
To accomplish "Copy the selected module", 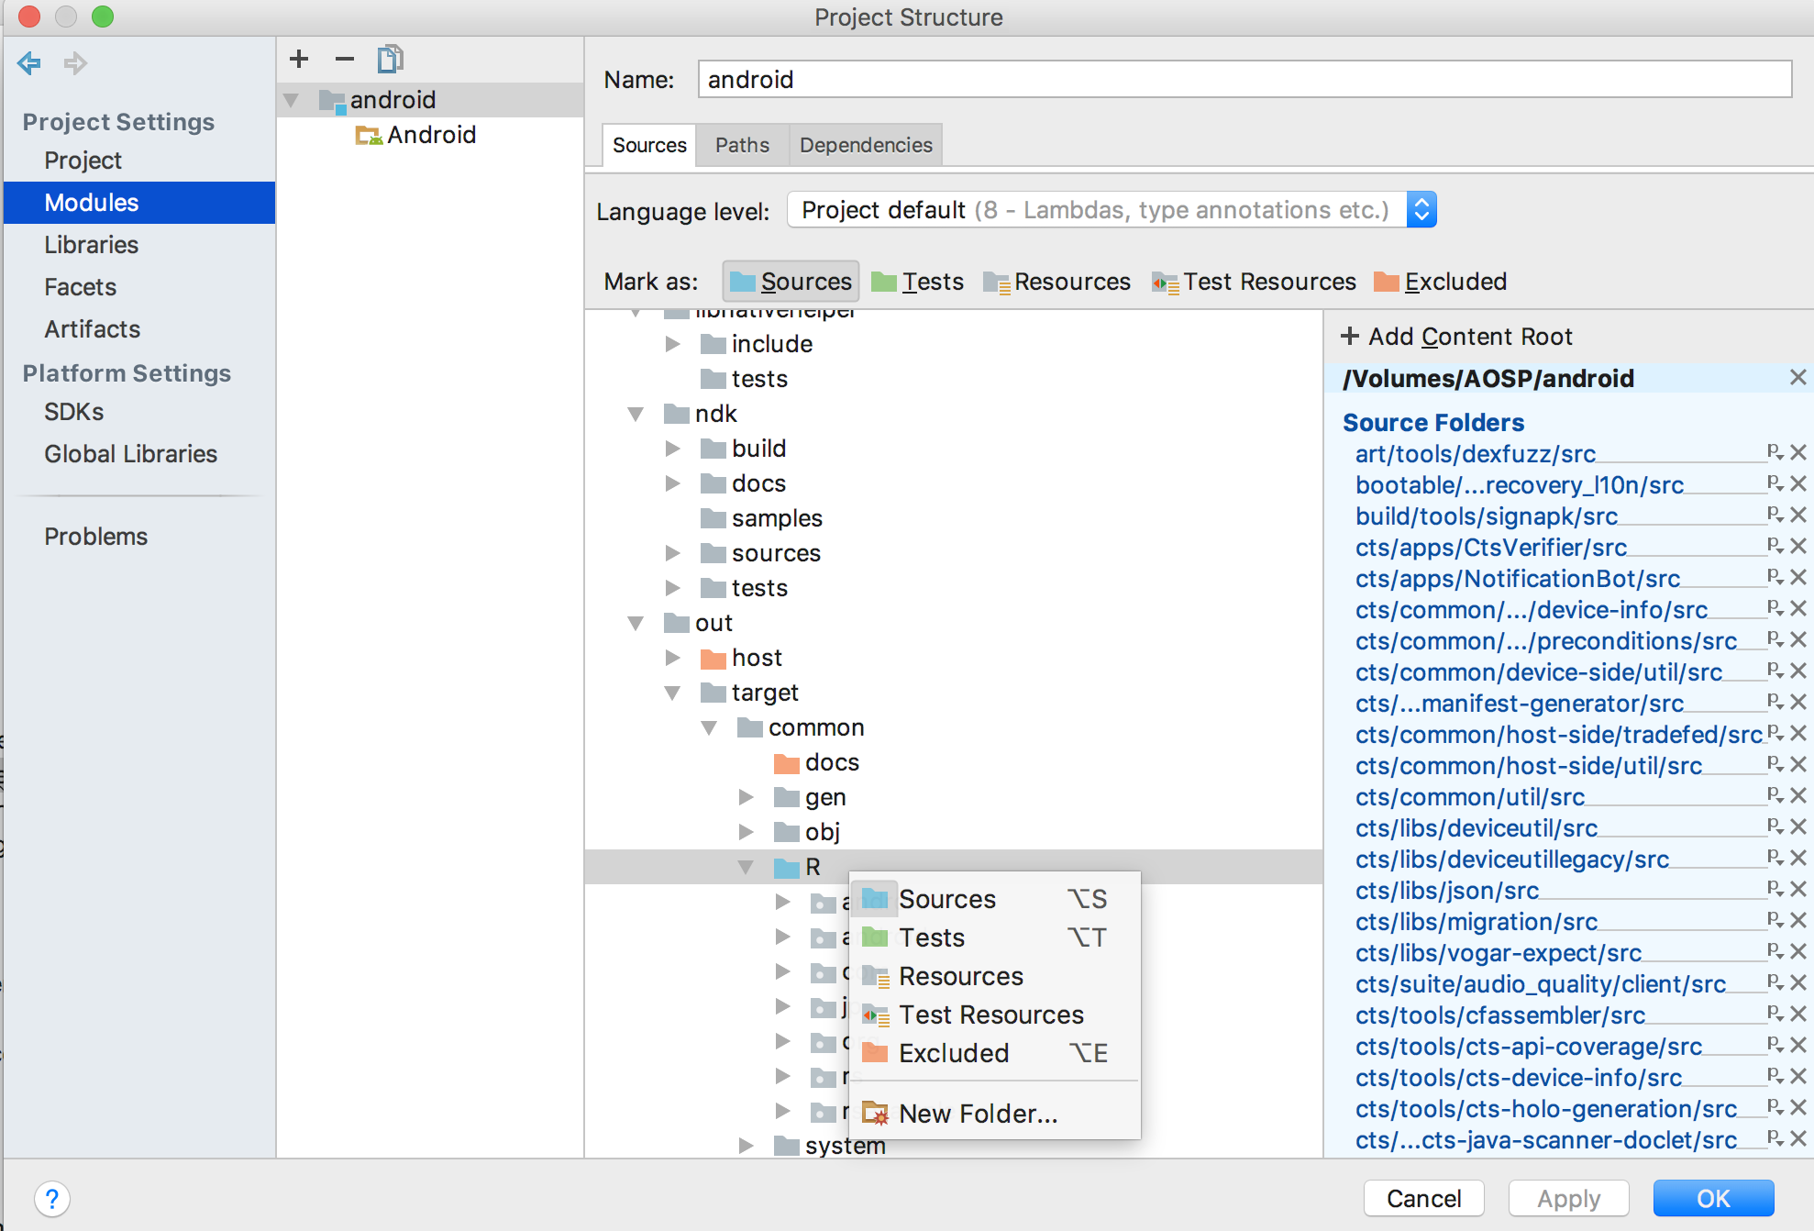I will 391,59.
